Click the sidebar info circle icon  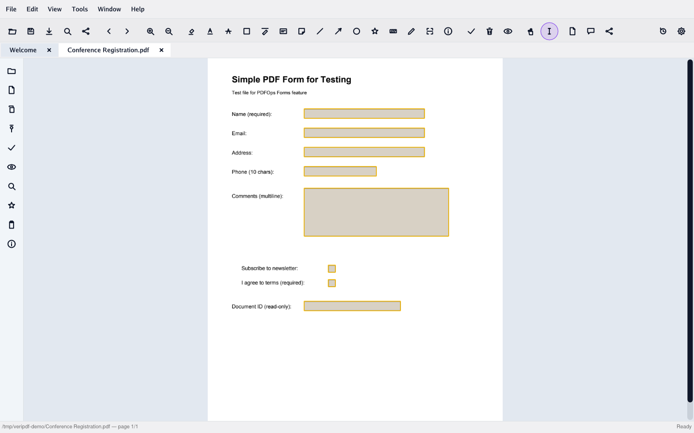[x=12, y=244]
